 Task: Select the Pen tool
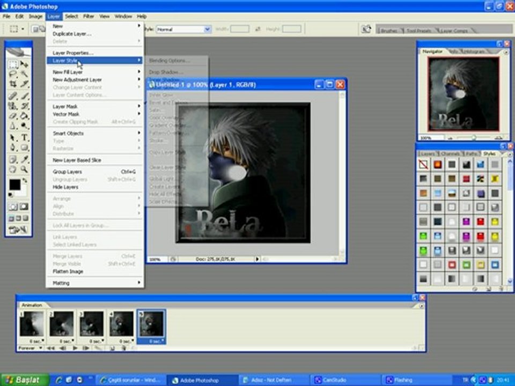pos(13,147)
